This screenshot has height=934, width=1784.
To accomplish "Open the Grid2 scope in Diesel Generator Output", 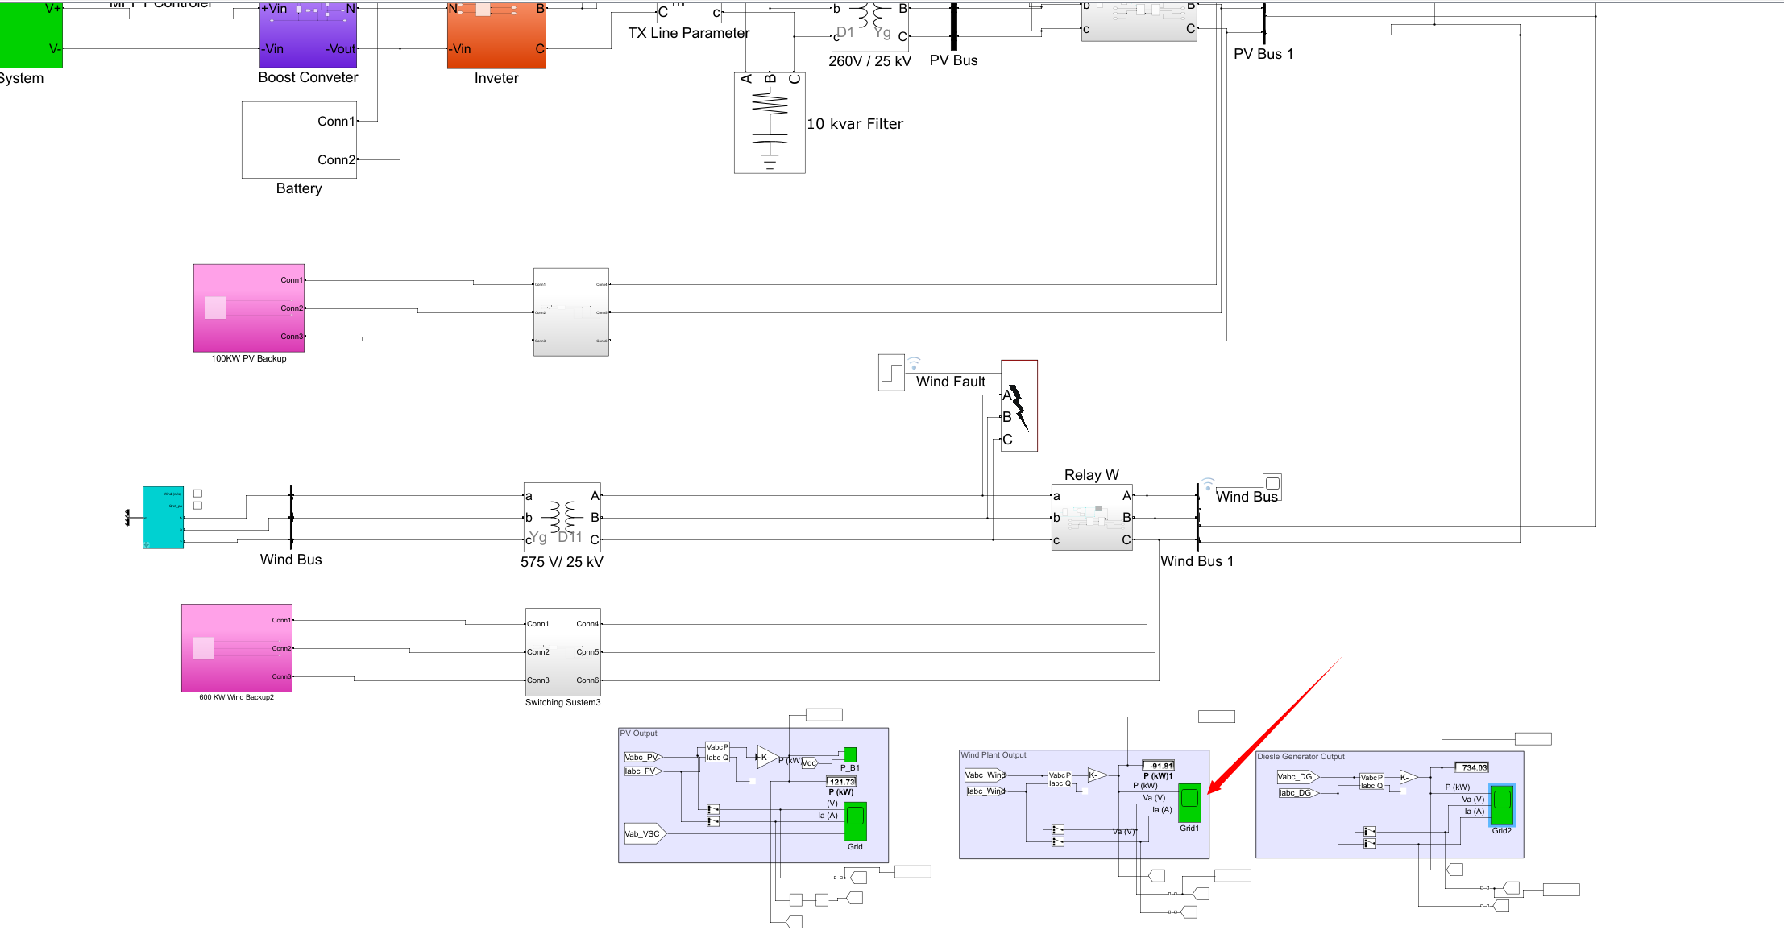I will pyautogui.click(x=1501, y=804).
